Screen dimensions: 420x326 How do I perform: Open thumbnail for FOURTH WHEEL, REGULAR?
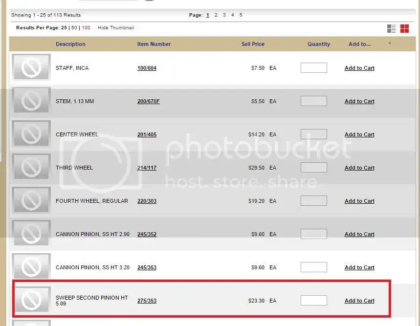[x=31, y=200]
